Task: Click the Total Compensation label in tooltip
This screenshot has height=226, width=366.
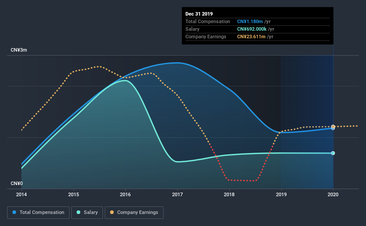Action: click(x=208, y=21)
